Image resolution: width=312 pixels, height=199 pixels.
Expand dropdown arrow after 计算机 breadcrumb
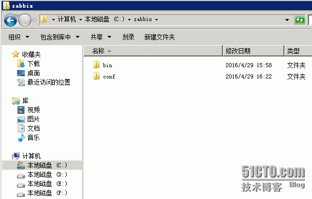pos(80,19)
